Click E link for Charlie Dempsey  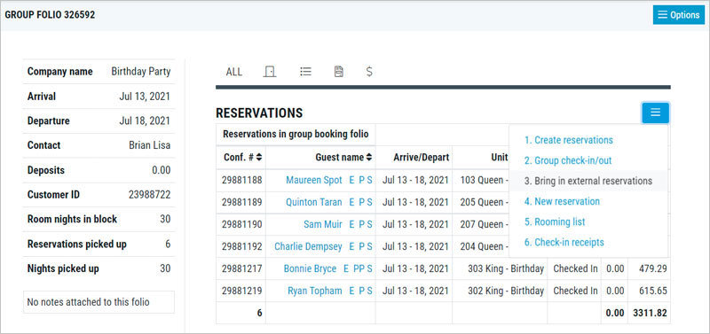pos(351,246)
